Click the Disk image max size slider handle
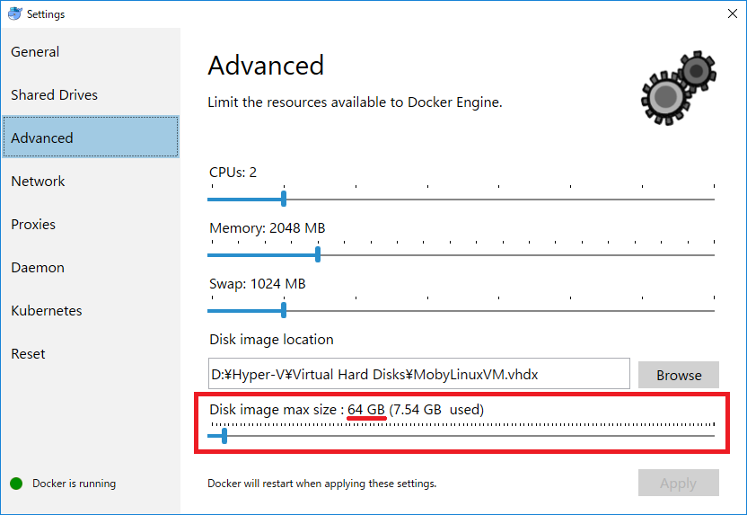 click(x=224, y=436)
